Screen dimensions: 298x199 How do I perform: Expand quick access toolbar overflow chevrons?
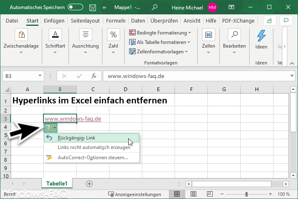point(105,8)
